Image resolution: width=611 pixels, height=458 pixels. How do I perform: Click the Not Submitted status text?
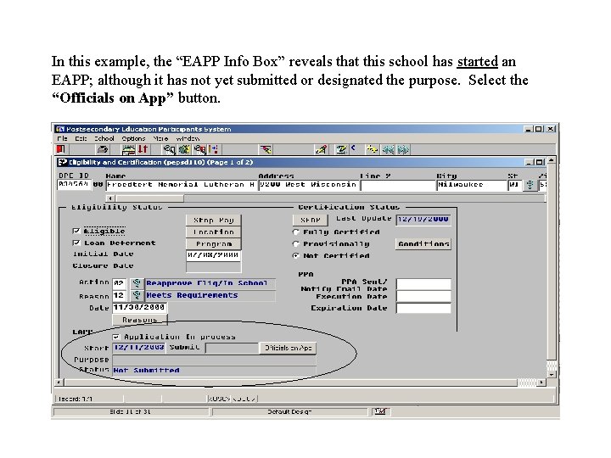pos(147,371)
